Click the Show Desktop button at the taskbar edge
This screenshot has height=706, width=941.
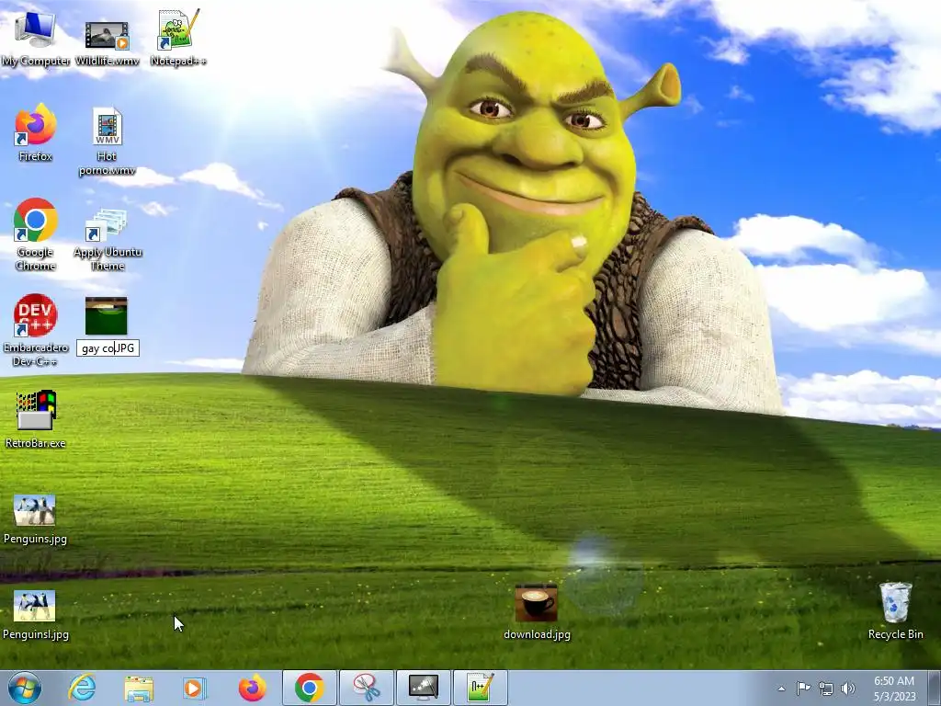[935, 688]
